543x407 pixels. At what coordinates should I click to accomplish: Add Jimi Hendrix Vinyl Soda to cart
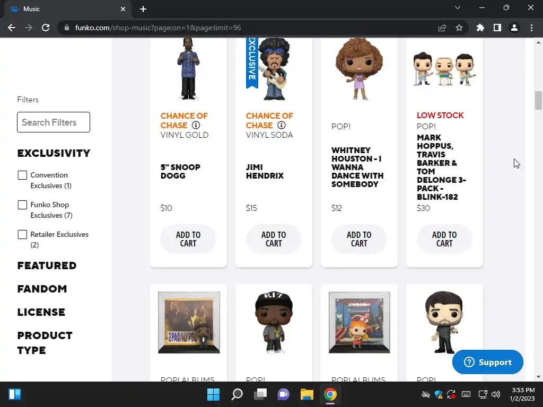[x=274, y=239]
